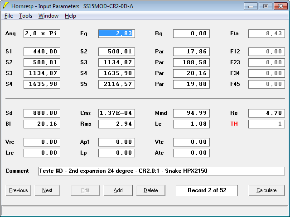Click the Hornresp lightning icon in title bar
This screenshot has width=290, height=217.
point(5,6)
